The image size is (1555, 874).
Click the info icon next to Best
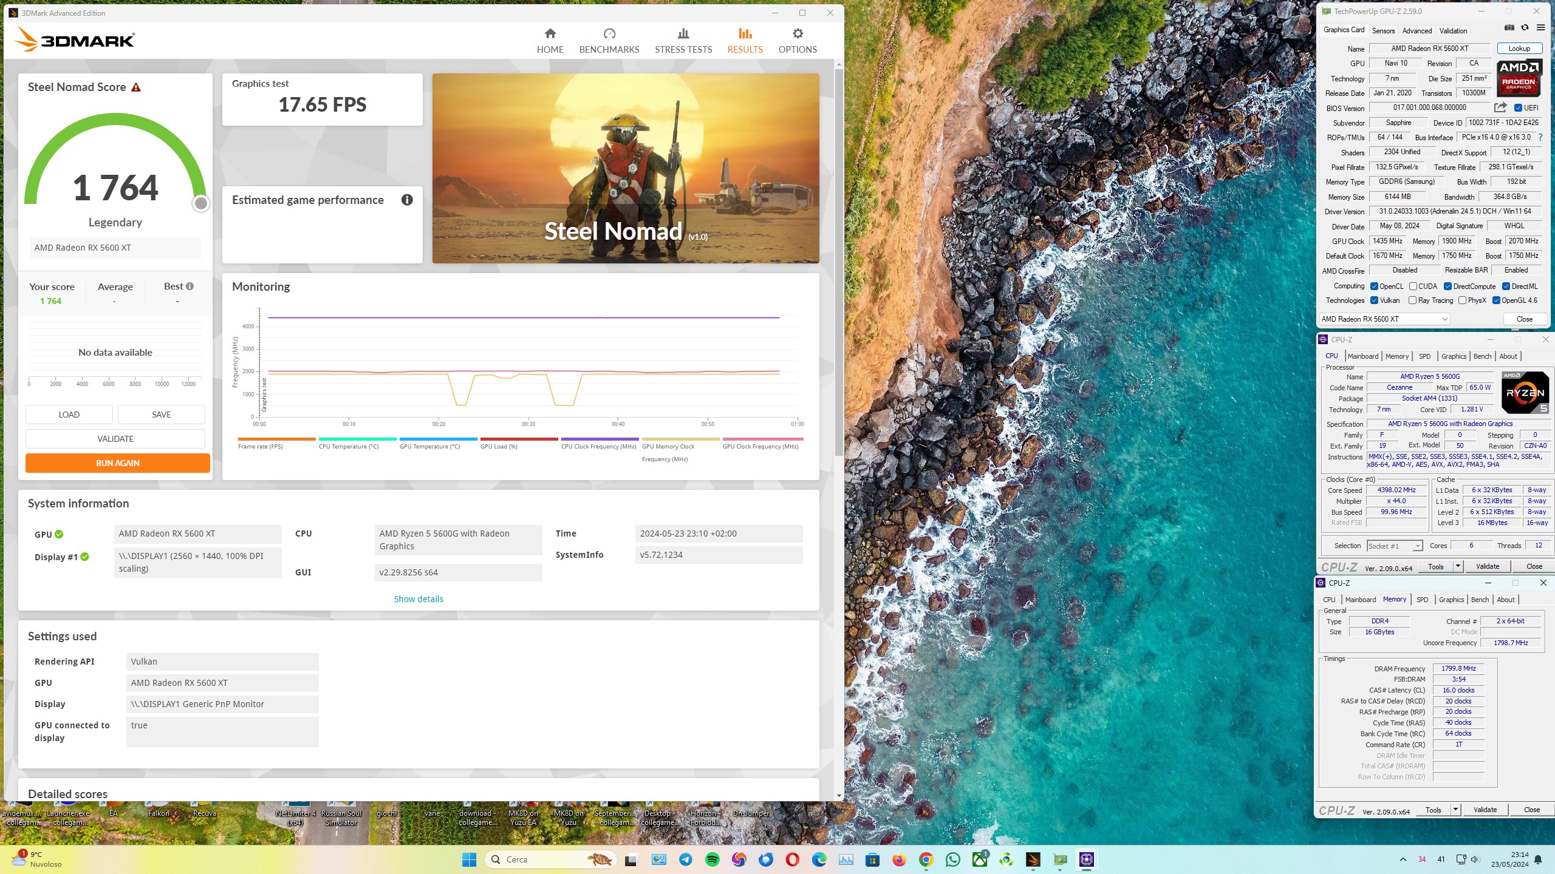pyautogui.click(x=190, y=286)
